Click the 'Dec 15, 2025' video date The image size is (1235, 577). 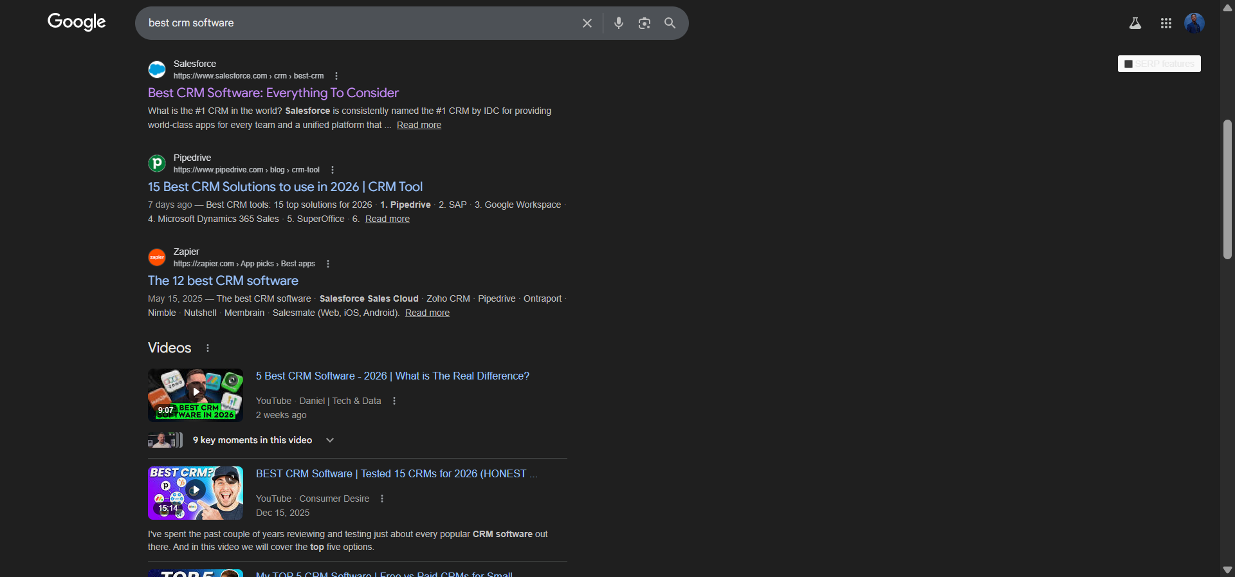(283, 513)
